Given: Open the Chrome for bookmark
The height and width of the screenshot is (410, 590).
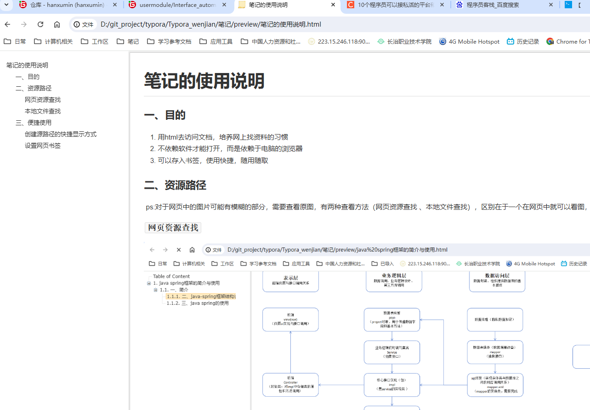Looking at the screenshot, I should point(568,41).
